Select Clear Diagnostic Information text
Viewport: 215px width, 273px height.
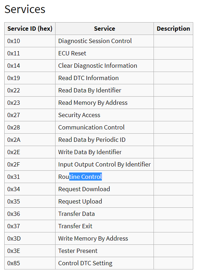pos(98,66)
